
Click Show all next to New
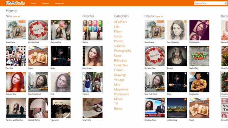pyautogui.click(x=16, y=16)
